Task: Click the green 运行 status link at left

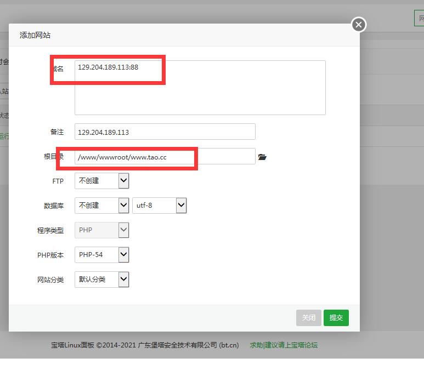Action: pyautogui.click(x=4, y=136)
